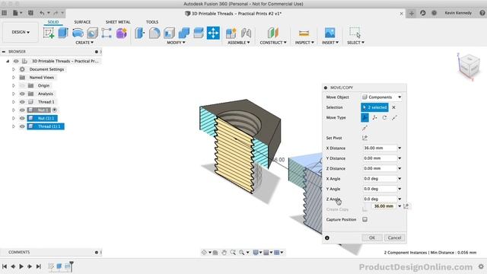Switch to the SHEET METAL tab
487x274 pixels.
point(118,22)
